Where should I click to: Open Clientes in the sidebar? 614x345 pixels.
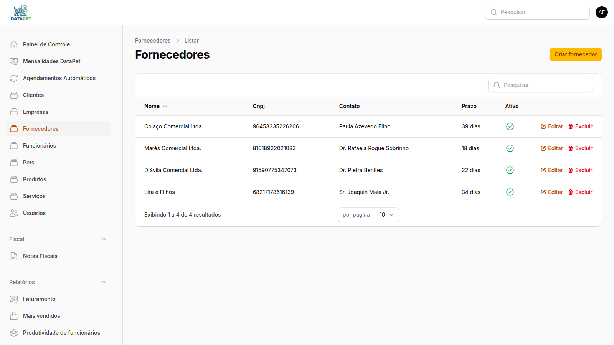pos(58,95)
